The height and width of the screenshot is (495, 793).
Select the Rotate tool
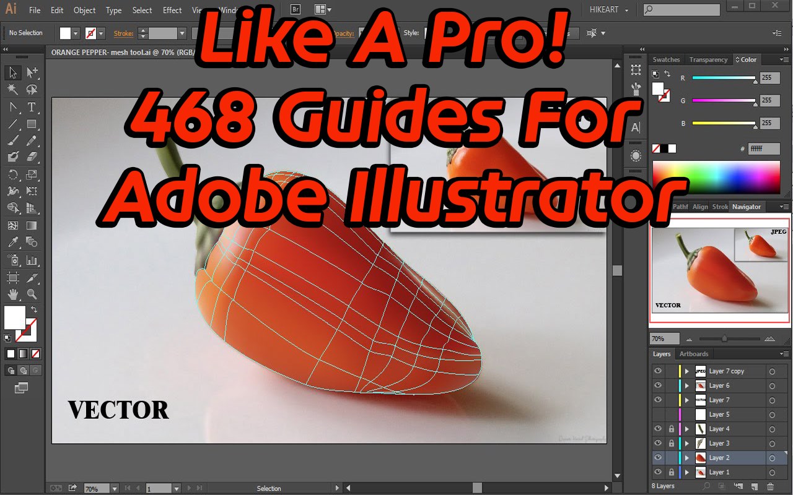tap(13, 174)
